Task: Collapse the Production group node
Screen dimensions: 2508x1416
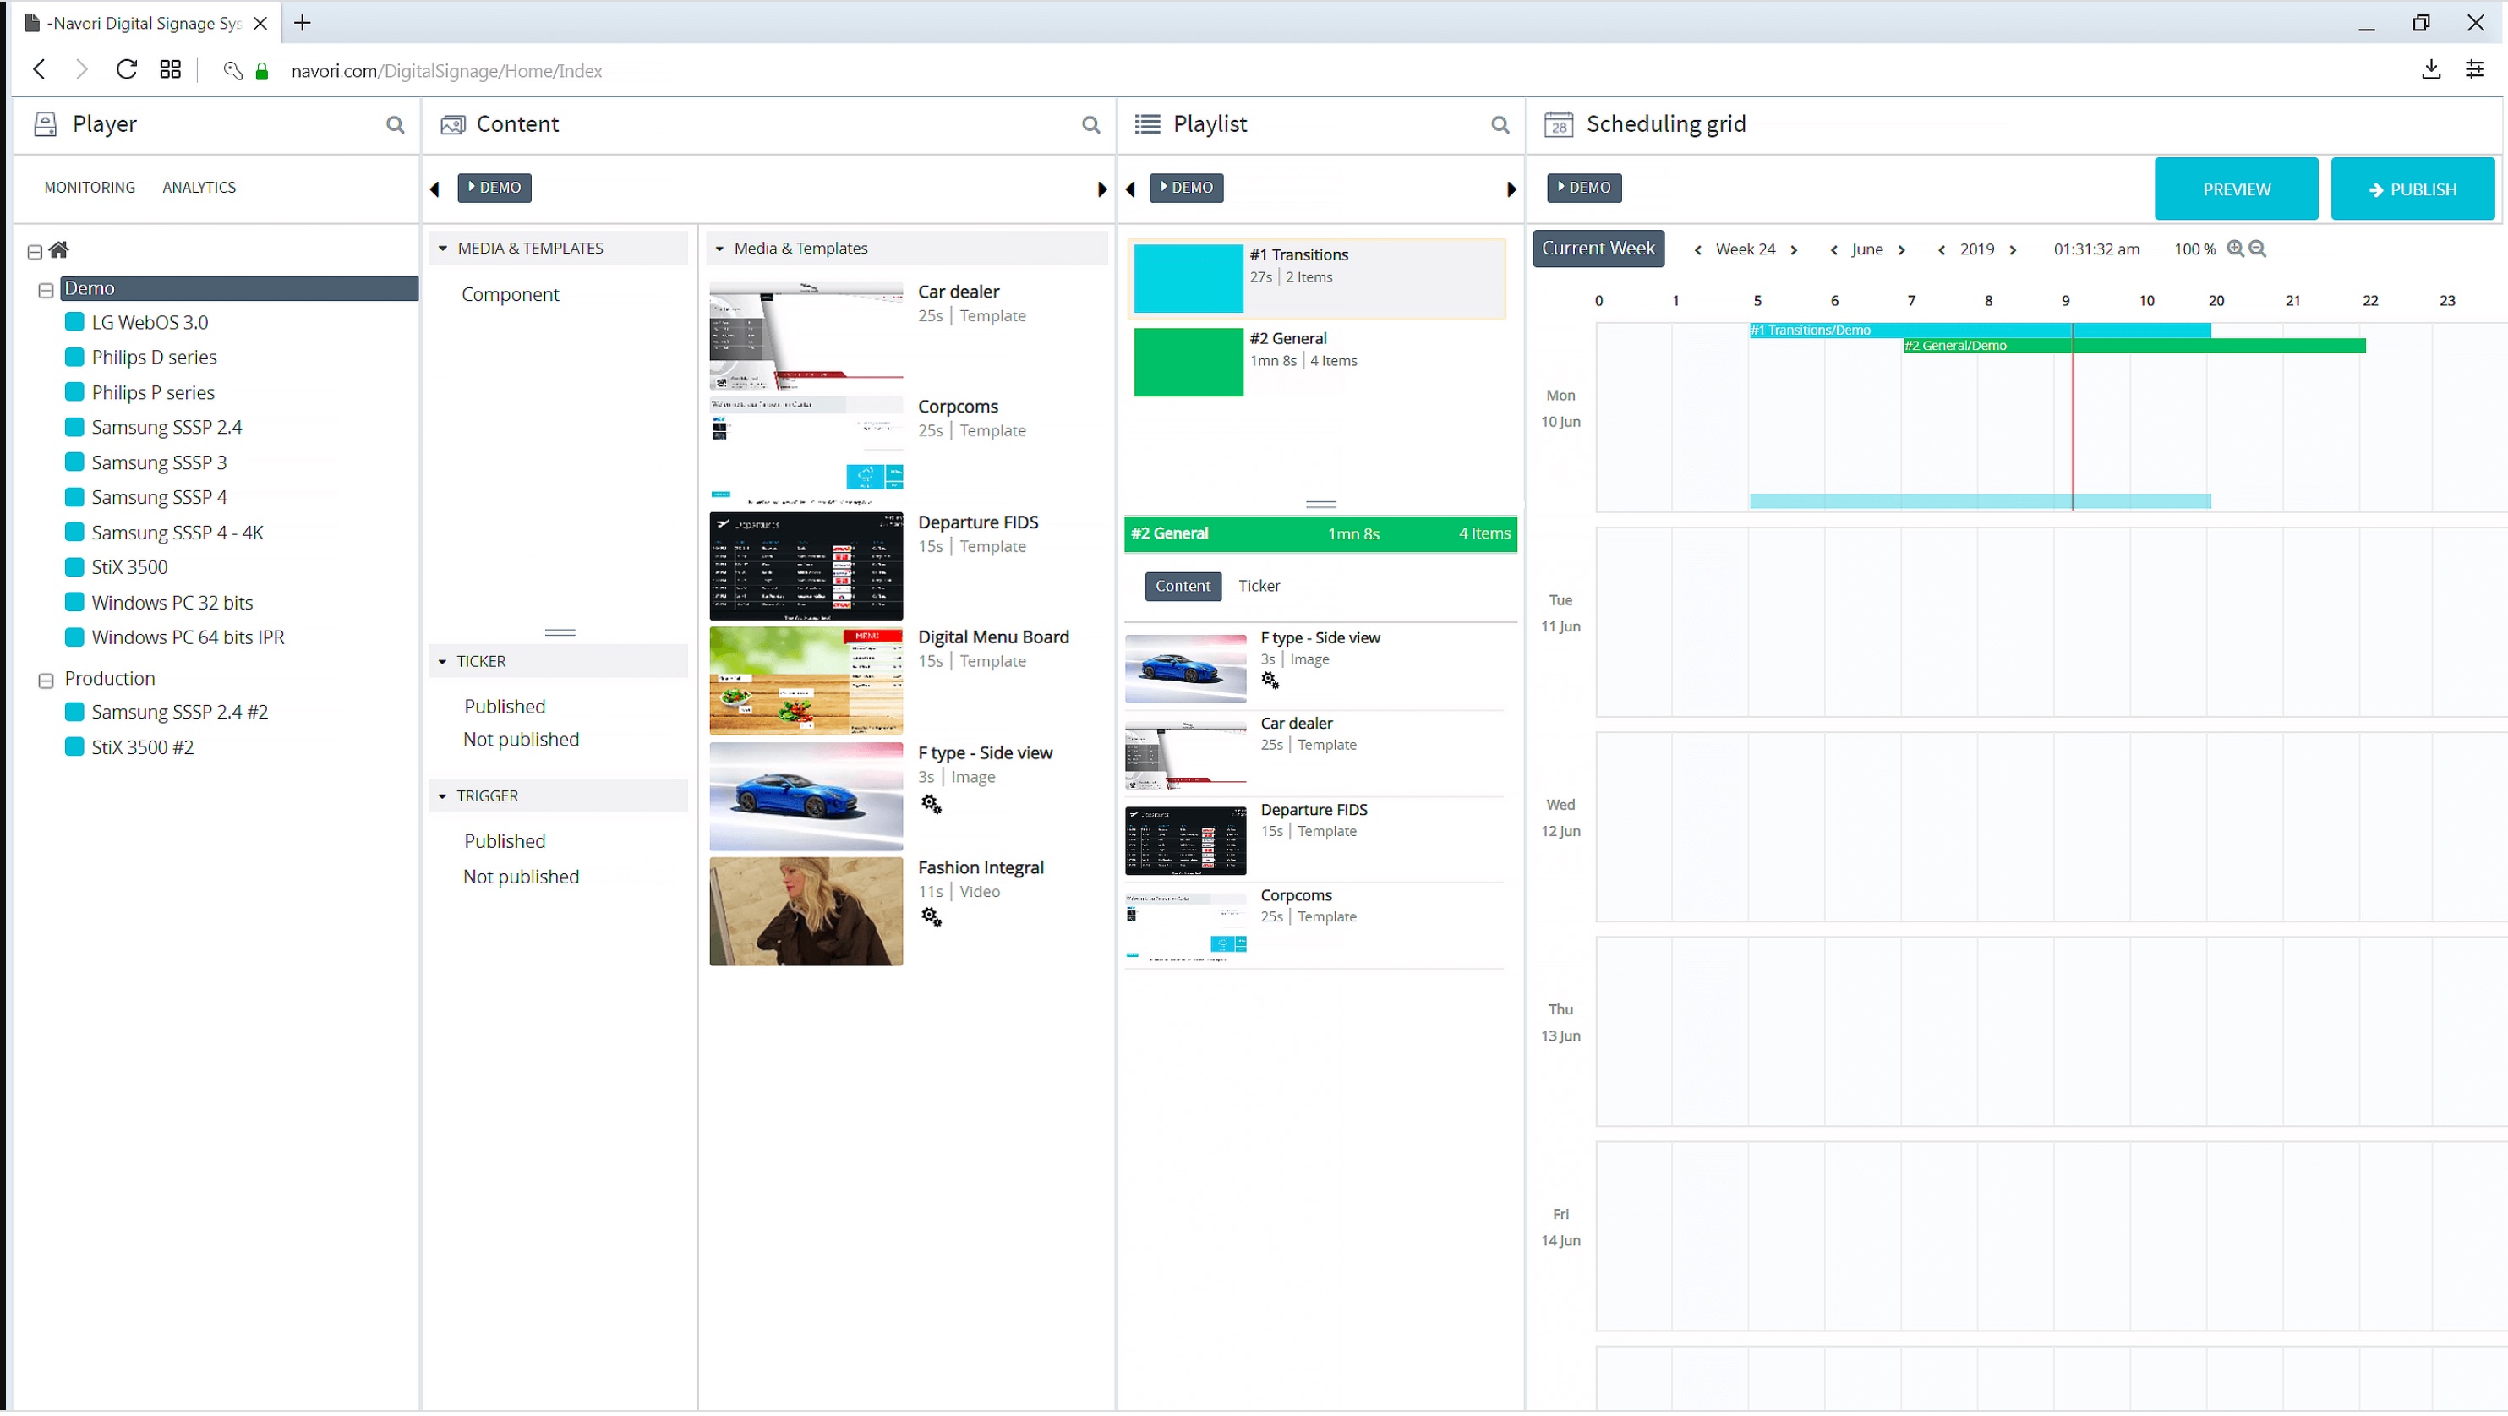Action: [x=46, y=681]
